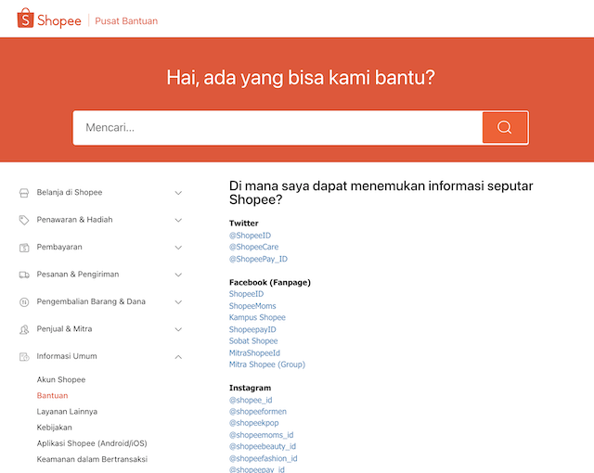
Task: Open the Sobat Shopee Facebook link
Action: 253,341
